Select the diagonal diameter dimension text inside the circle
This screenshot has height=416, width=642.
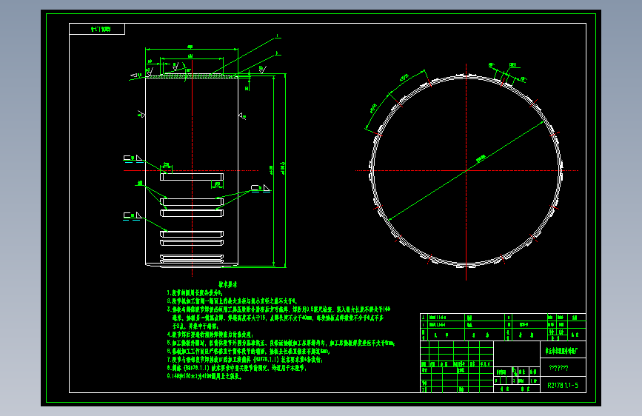[x=481, y=158]
